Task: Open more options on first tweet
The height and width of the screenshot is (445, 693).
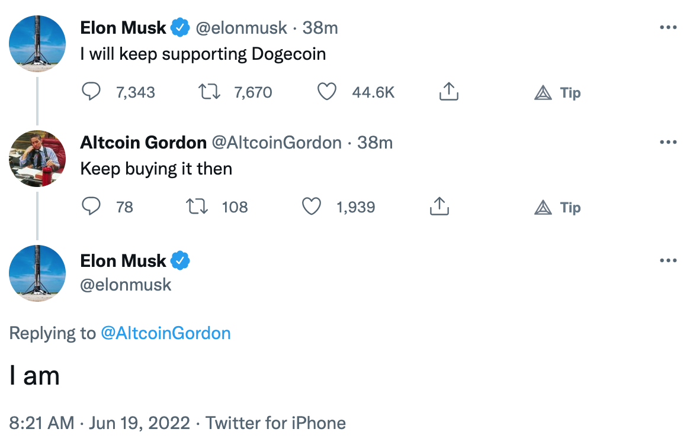Action: [x=668, y=28]
